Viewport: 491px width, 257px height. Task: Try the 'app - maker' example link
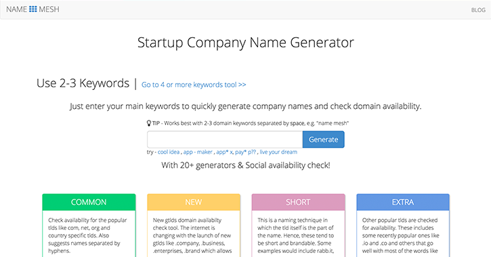[198, 152]
